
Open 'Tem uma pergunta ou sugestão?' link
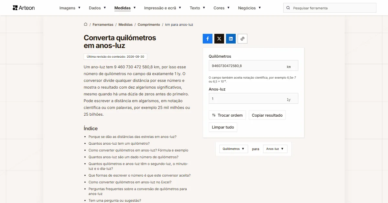pyautogui.click(x=115, y=200)
